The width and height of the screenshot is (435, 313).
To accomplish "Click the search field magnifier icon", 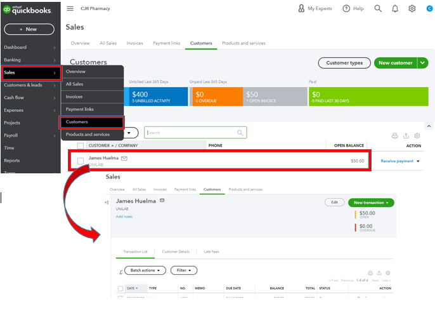I will (240, 133).
